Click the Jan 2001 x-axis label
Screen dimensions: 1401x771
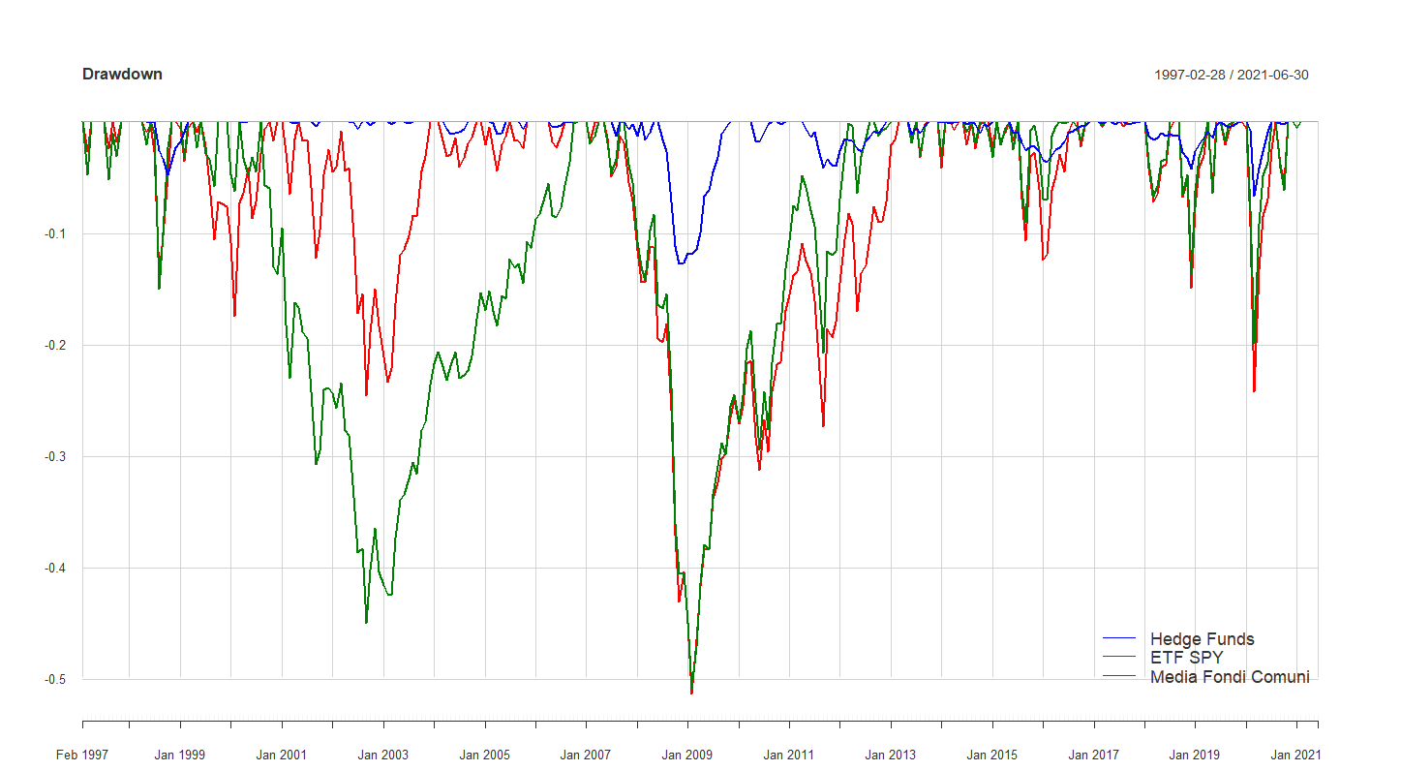tap(282, 755)
